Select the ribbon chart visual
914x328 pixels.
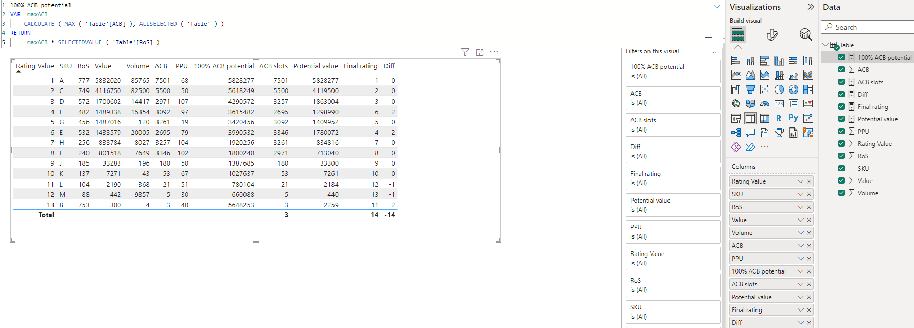coord(808,76)
